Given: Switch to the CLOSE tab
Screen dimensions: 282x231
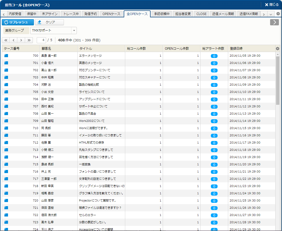Looking at the screenshot, I should click(201, 14).
